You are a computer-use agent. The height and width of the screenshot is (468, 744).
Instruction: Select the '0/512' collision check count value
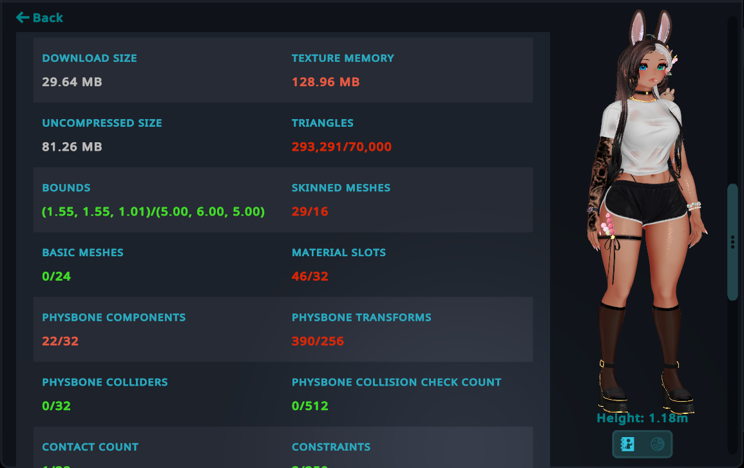coord(310,406)
